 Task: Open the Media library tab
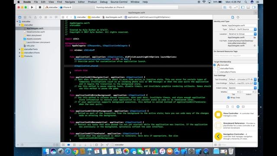tap(243, 107)
